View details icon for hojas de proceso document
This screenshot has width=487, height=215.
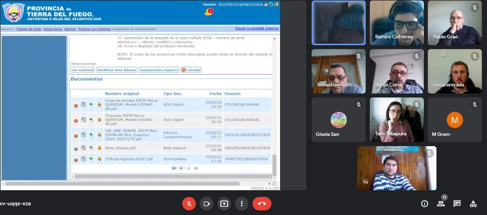[83, 105]
